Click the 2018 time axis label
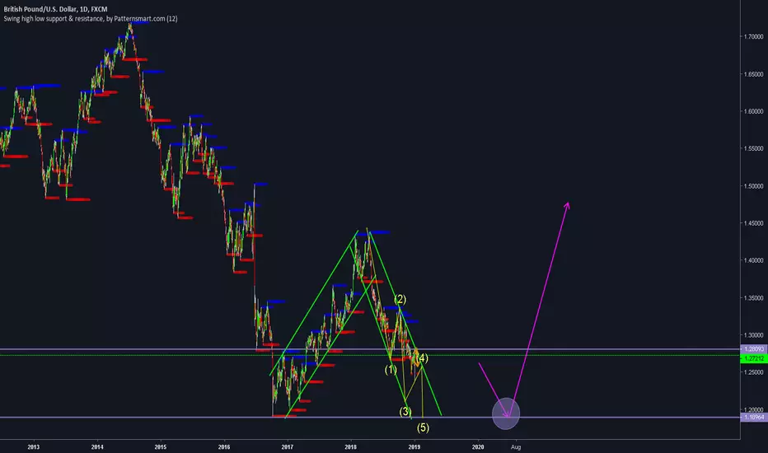 point(351,446)
